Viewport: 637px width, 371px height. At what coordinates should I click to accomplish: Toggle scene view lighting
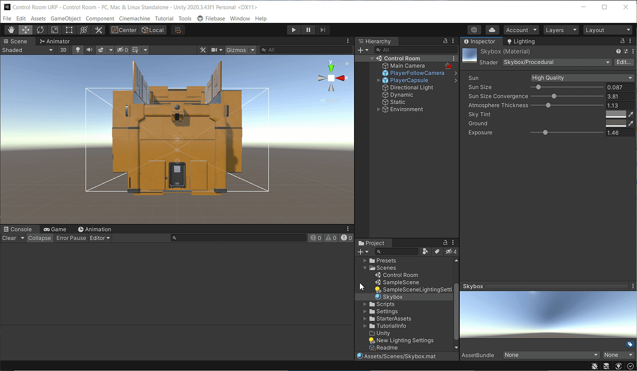coord(78,49)
